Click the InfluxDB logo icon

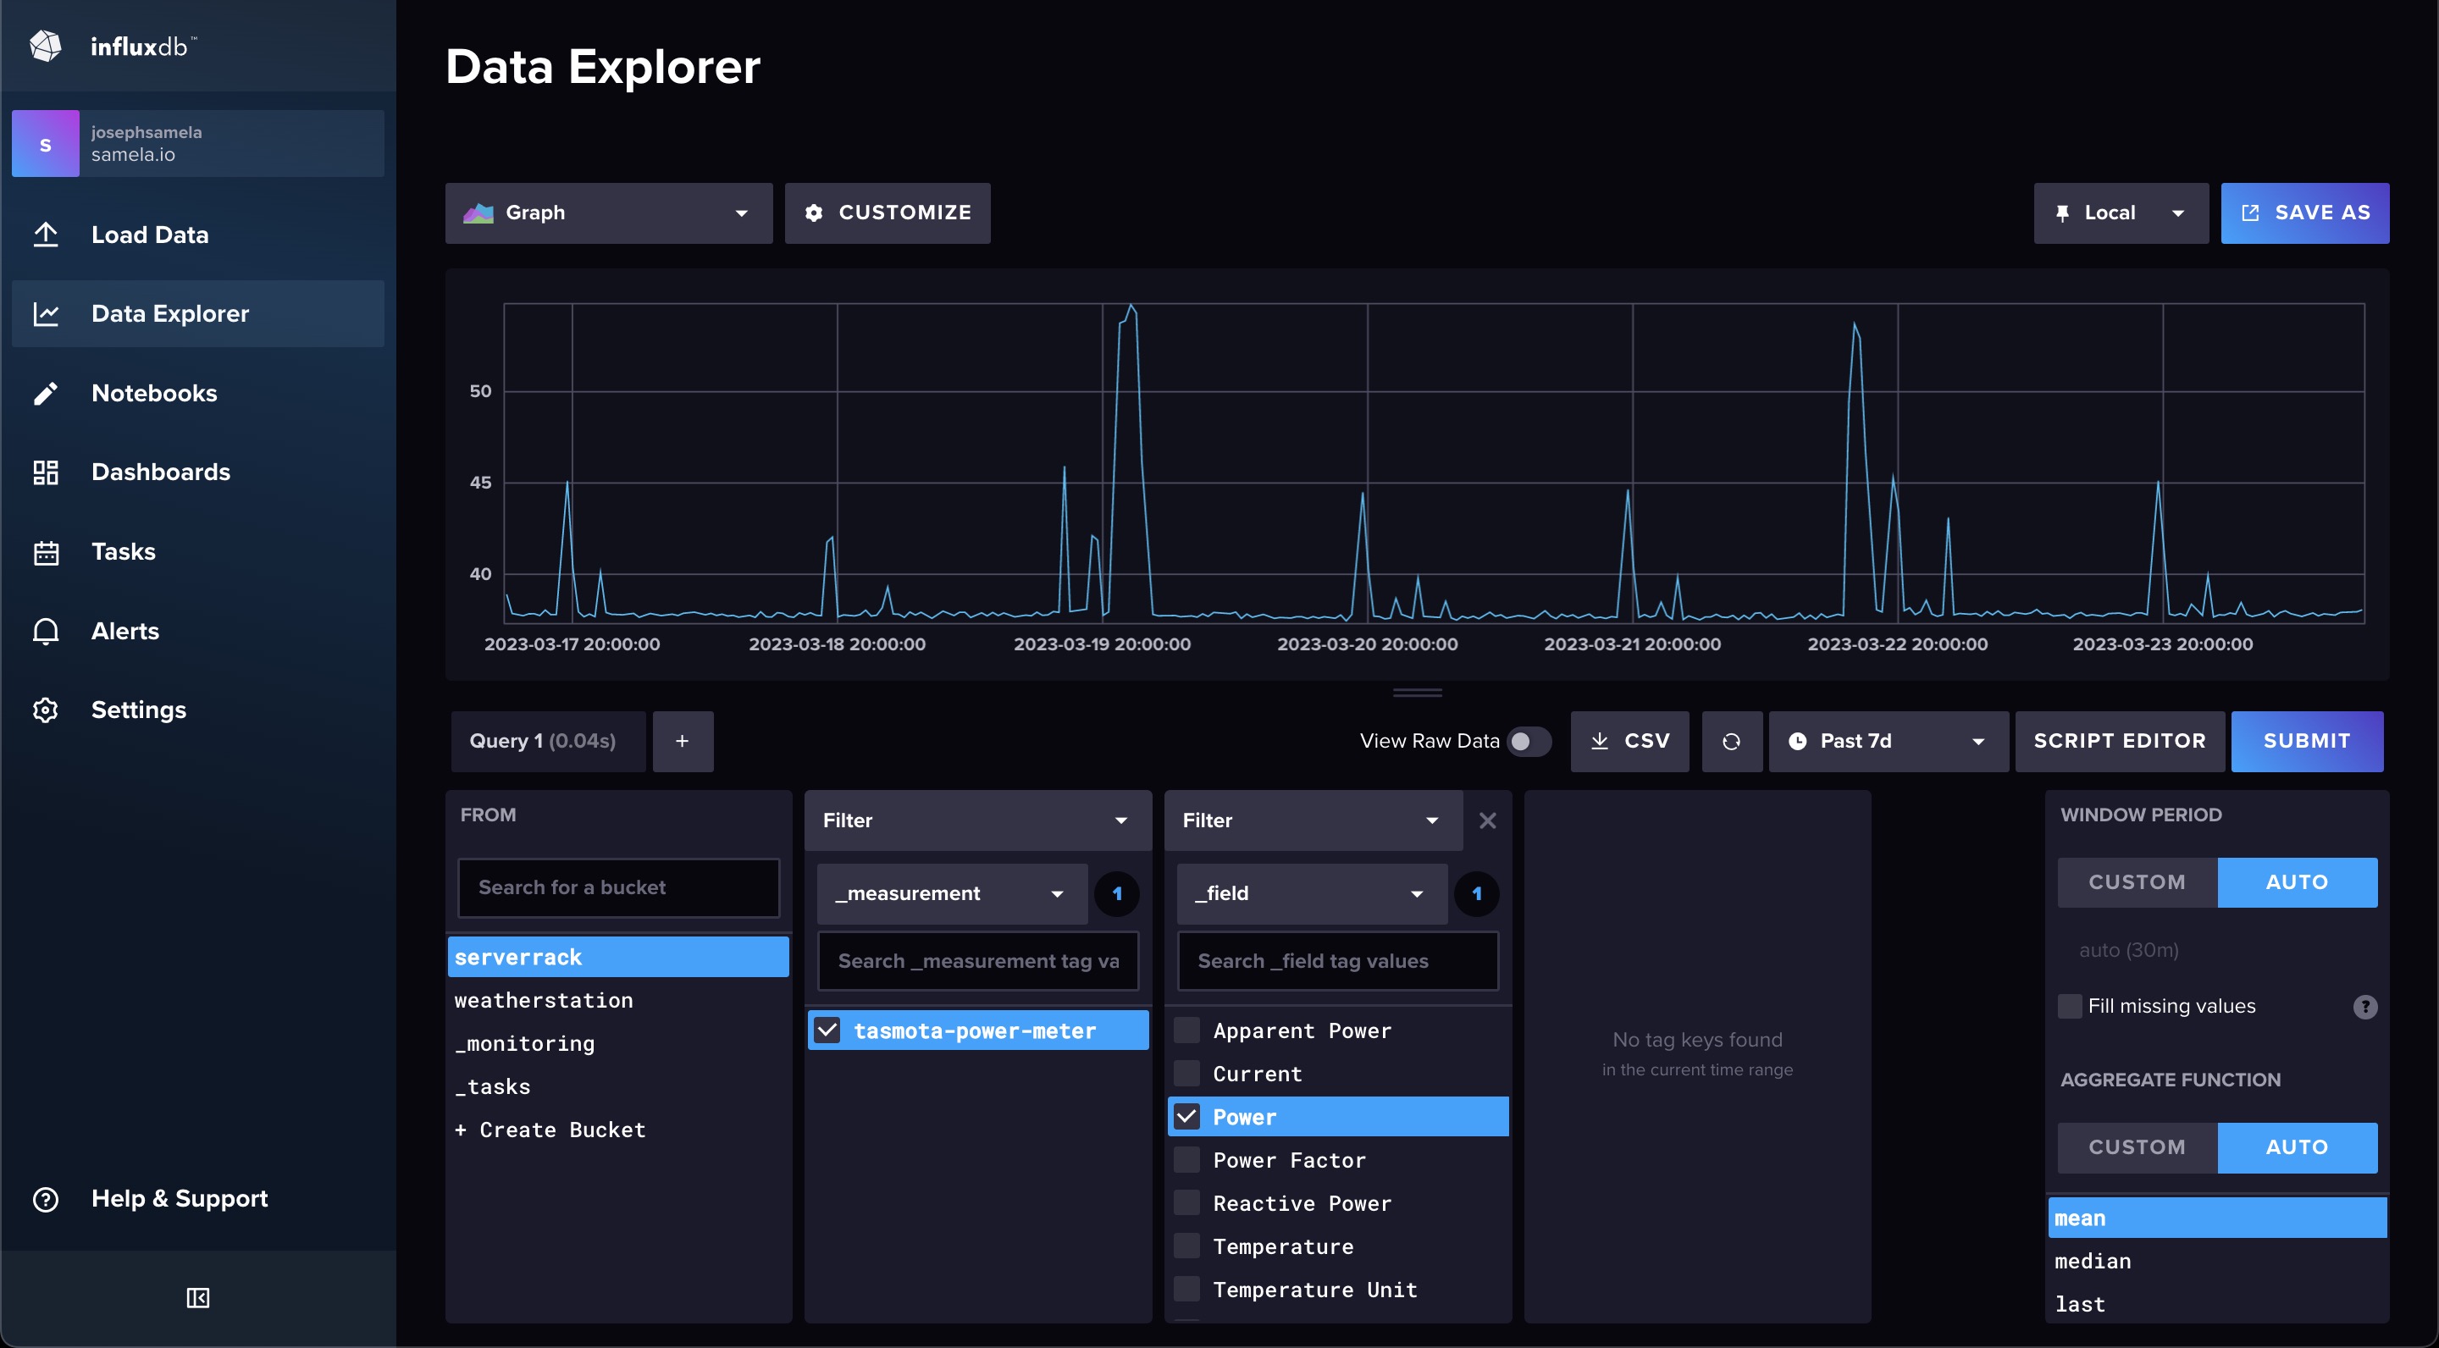46,46
